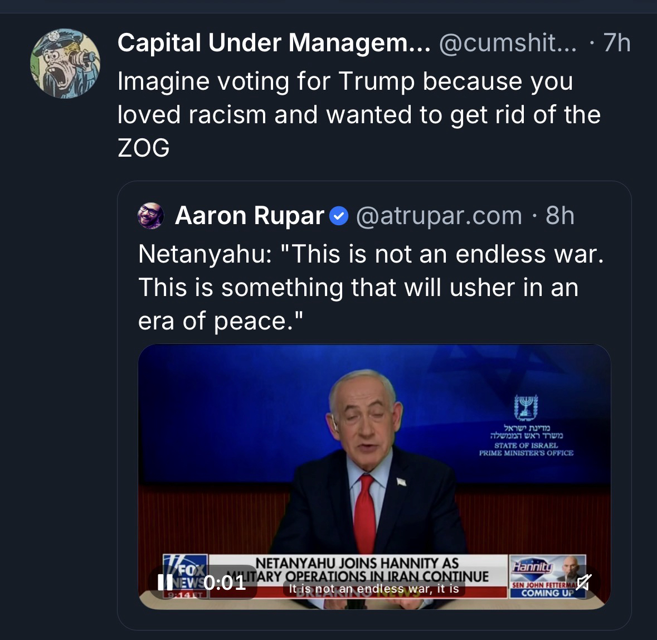
Task: Pause the video with the pause button
Action: coord(165,583)
